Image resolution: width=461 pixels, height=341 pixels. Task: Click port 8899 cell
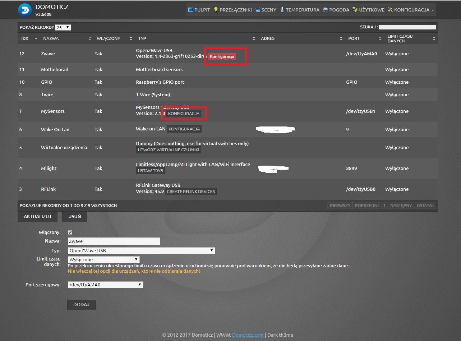[x=351, y=168]
